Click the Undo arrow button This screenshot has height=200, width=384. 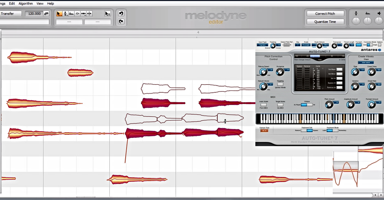click(x=121, y=13)
